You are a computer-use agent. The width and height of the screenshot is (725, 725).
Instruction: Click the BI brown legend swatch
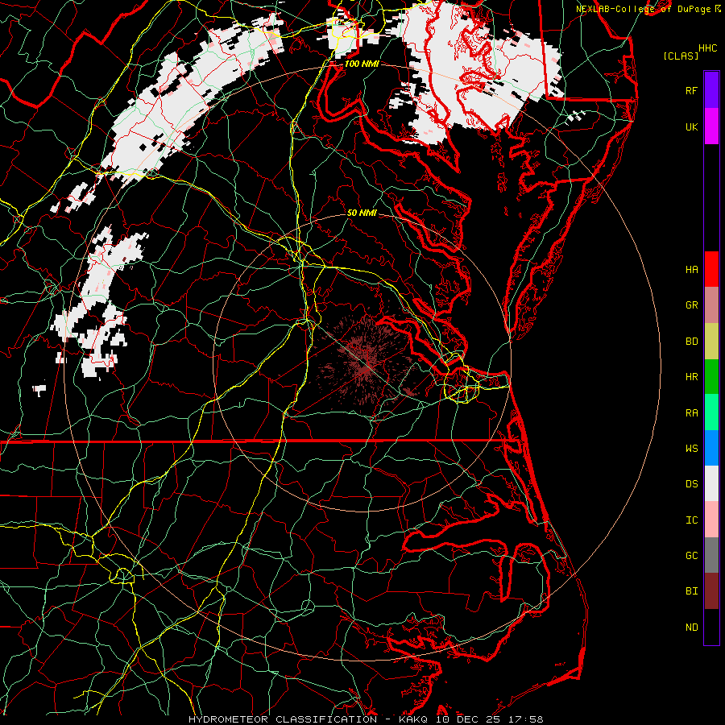tap(711, 591)
